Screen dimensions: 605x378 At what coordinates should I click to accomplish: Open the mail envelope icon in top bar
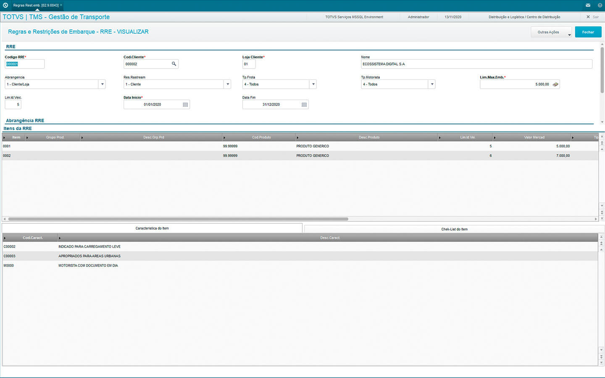(x=588, y=5)
